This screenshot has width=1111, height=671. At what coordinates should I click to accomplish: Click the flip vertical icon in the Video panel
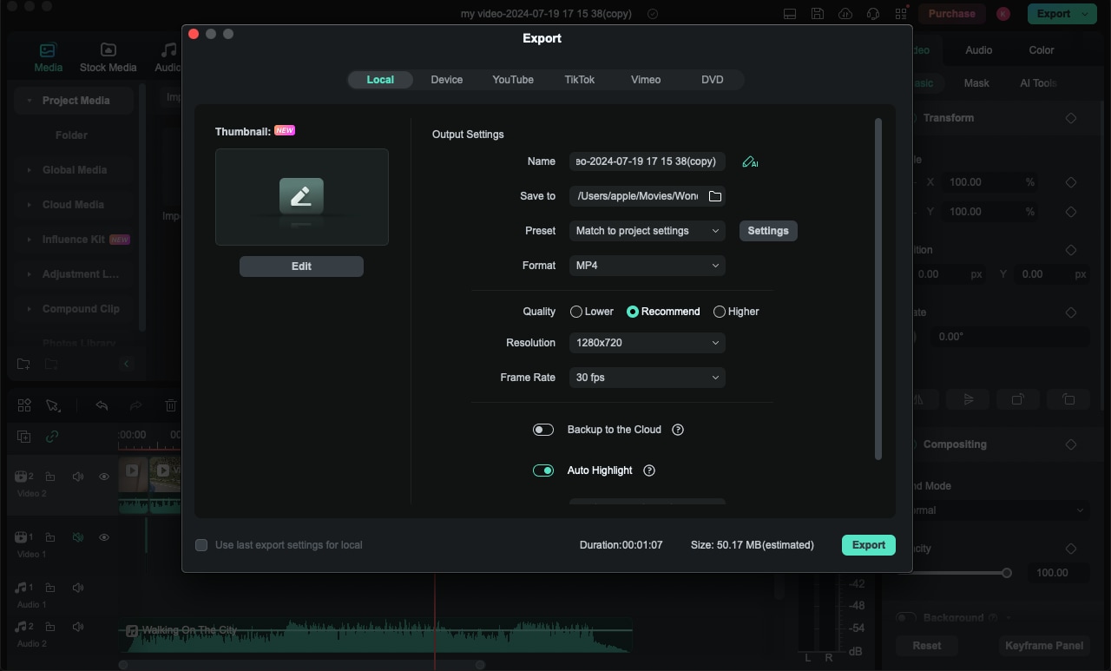tap(969, 399)
